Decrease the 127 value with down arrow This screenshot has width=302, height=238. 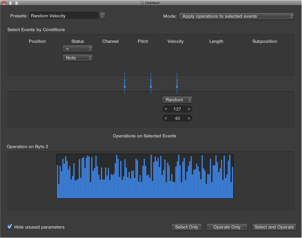[165, 109]
